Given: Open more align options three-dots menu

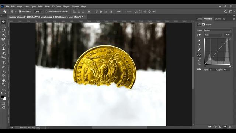Looking at the screenshot, I should 119,11.
